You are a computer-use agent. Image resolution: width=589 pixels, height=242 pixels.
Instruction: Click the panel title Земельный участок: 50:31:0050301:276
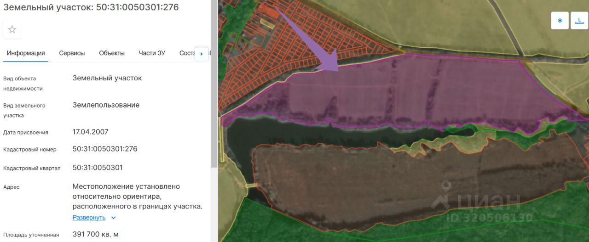tap(91, 7)
